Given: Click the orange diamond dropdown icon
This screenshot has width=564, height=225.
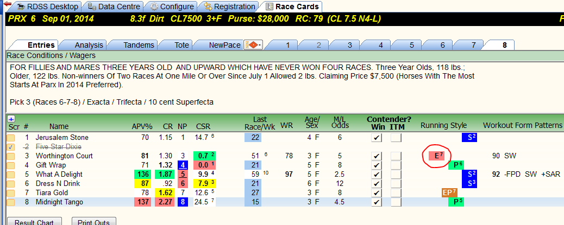Looking at the screenshot, I should click(x=253, y=45).
